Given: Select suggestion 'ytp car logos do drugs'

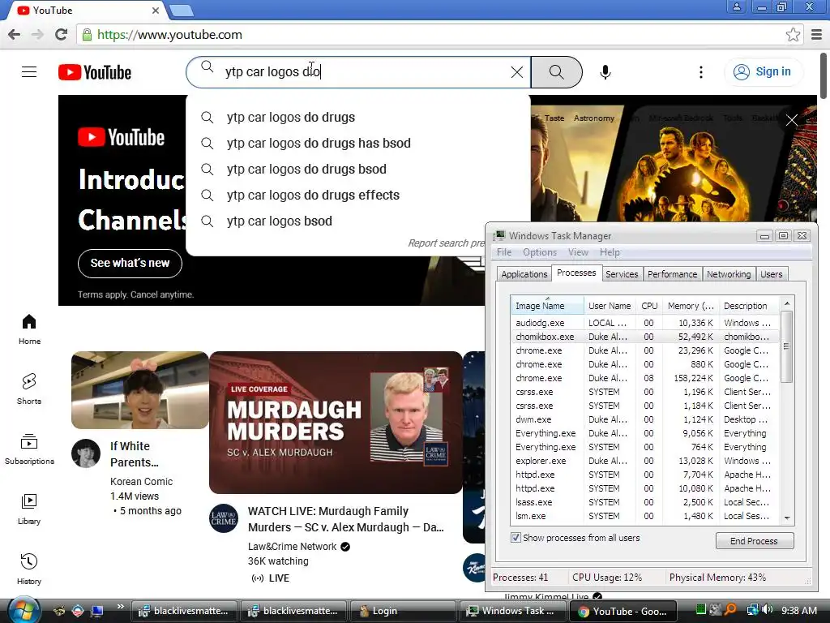Looking at the screenshot, I should click(x=357, y=117).
